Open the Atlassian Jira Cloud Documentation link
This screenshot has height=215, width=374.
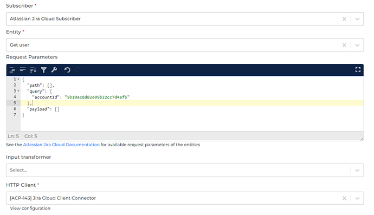[61, 145]
